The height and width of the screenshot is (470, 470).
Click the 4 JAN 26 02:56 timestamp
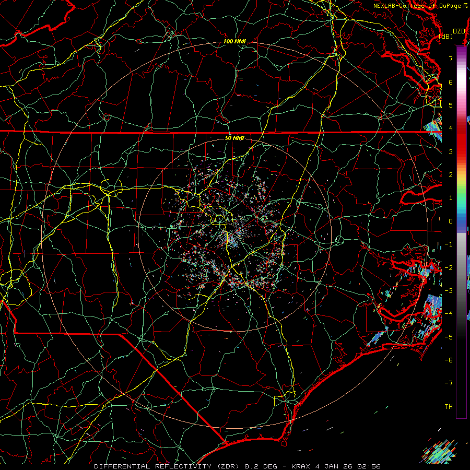(348, 466)
